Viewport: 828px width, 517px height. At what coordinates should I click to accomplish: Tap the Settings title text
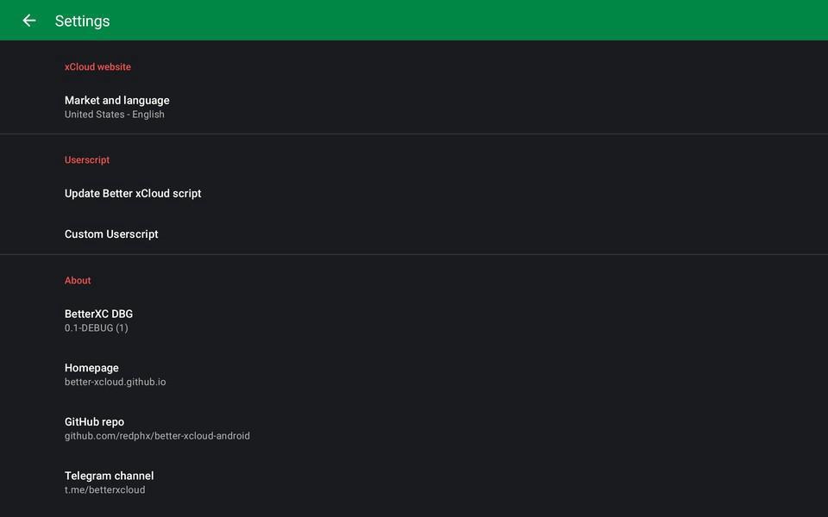click(x=82, y=20)
